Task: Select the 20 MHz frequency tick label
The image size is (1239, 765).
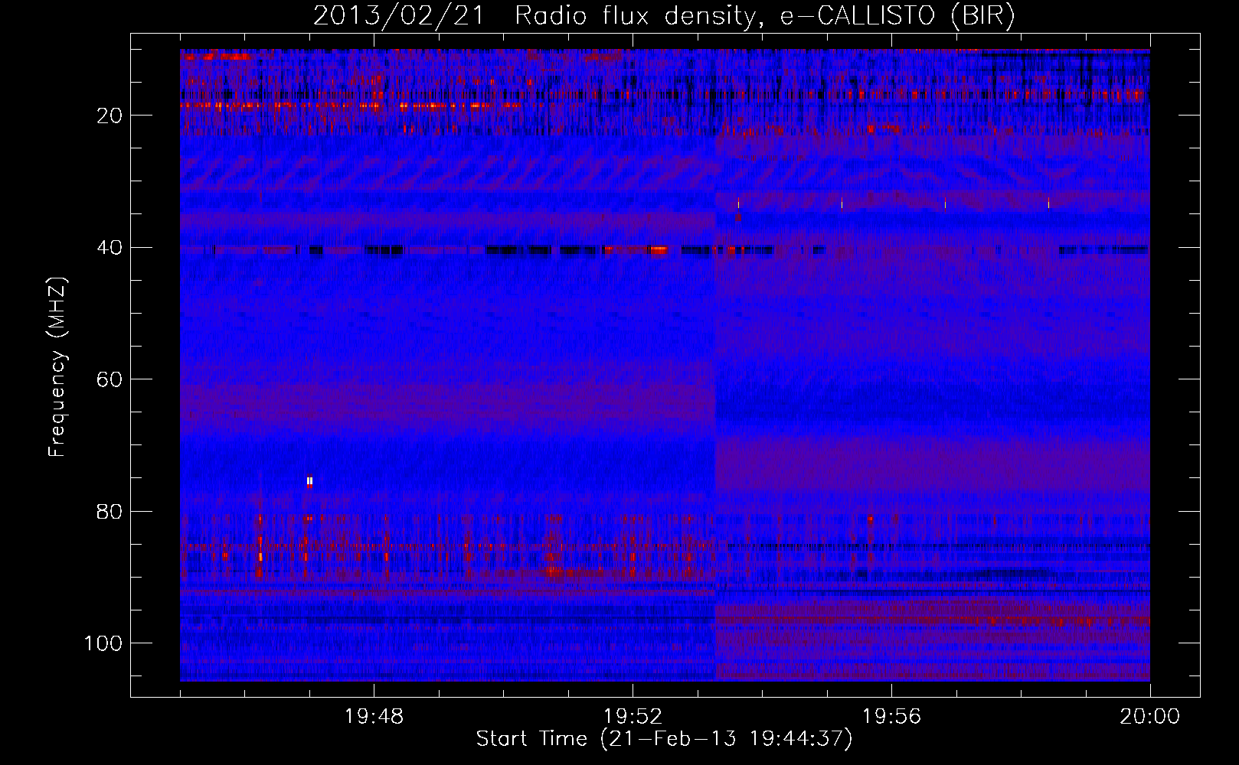Action: coord(110,116)
